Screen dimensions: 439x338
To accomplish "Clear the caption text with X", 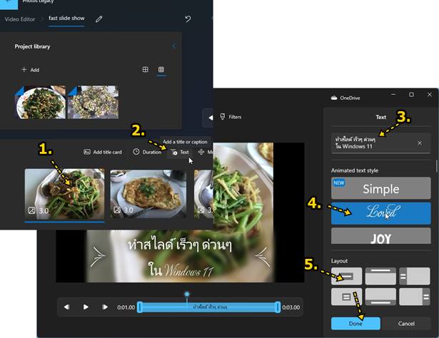I will 420,143.
